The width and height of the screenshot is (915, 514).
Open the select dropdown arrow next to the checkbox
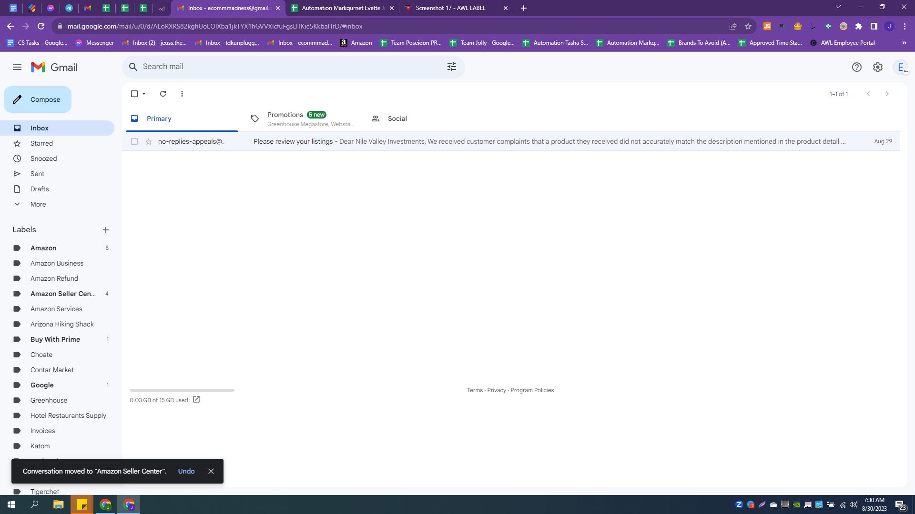[x=144, y=94]
